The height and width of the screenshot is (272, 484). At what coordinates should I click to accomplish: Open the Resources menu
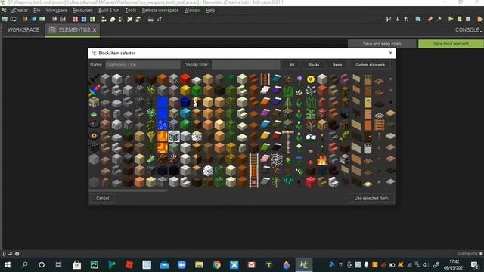82,10
